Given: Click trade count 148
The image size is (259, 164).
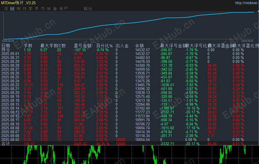Looking at the screenshot, I should [60, 116].
